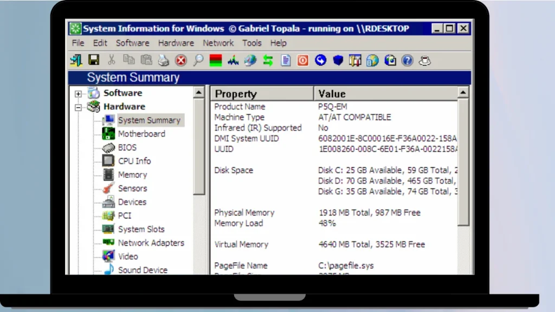Click the DMI System UUID row

(334, 138)
